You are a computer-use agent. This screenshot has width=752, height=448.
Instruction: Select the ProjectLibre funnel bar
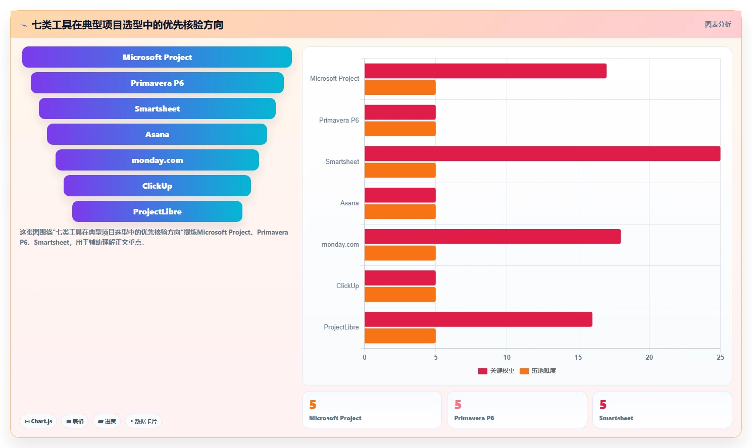[157, 211]
